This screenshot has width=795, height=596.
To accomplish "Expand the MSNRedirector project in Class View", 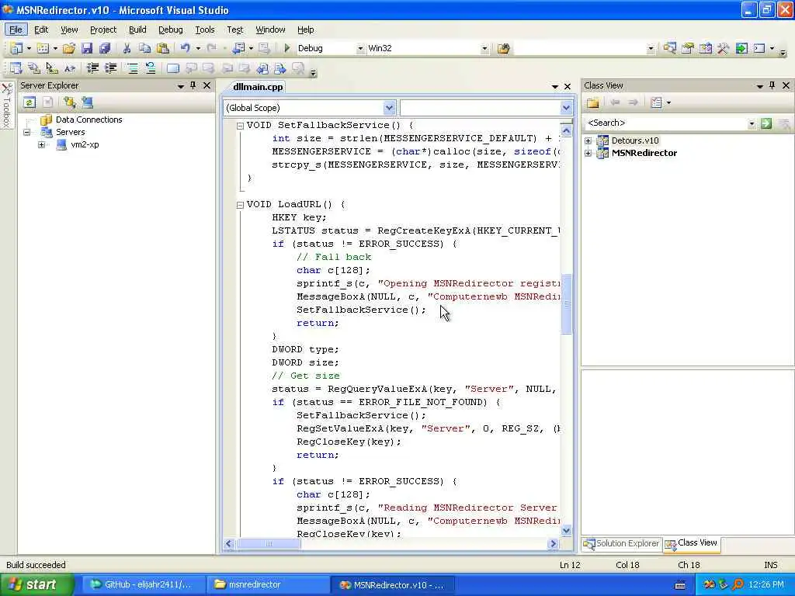I will (x=588, y=153).
